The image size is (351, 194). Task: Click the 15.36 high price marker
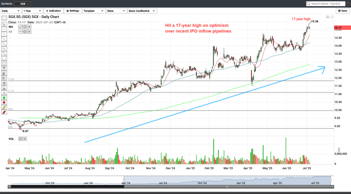point(315,21)
